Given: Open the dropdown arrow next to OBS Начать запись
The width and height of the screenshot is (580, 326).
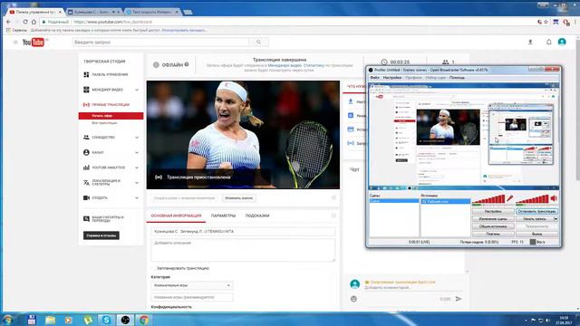Looking at the screenshot, I should click(556, 219).
